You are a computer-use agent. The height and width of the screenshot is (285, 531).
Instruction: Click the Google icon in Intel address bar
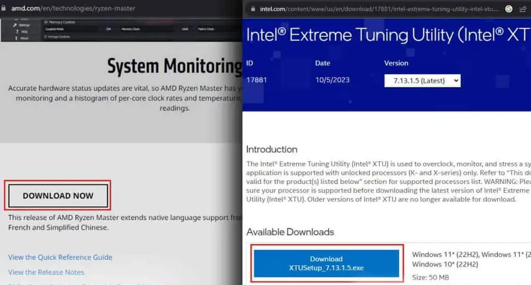(509, 9)
